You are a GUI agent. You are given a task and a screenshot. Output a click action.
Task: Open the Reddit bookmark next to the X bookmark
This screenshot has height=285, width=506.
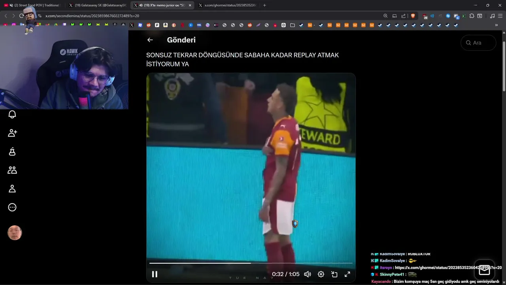149,25
